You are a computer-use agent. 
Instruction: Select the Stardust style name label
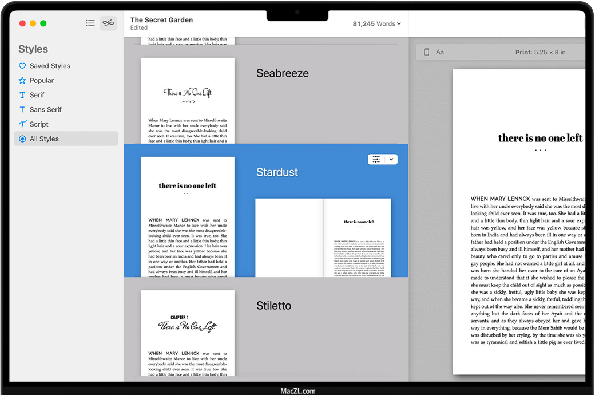(x=277, y=172)
